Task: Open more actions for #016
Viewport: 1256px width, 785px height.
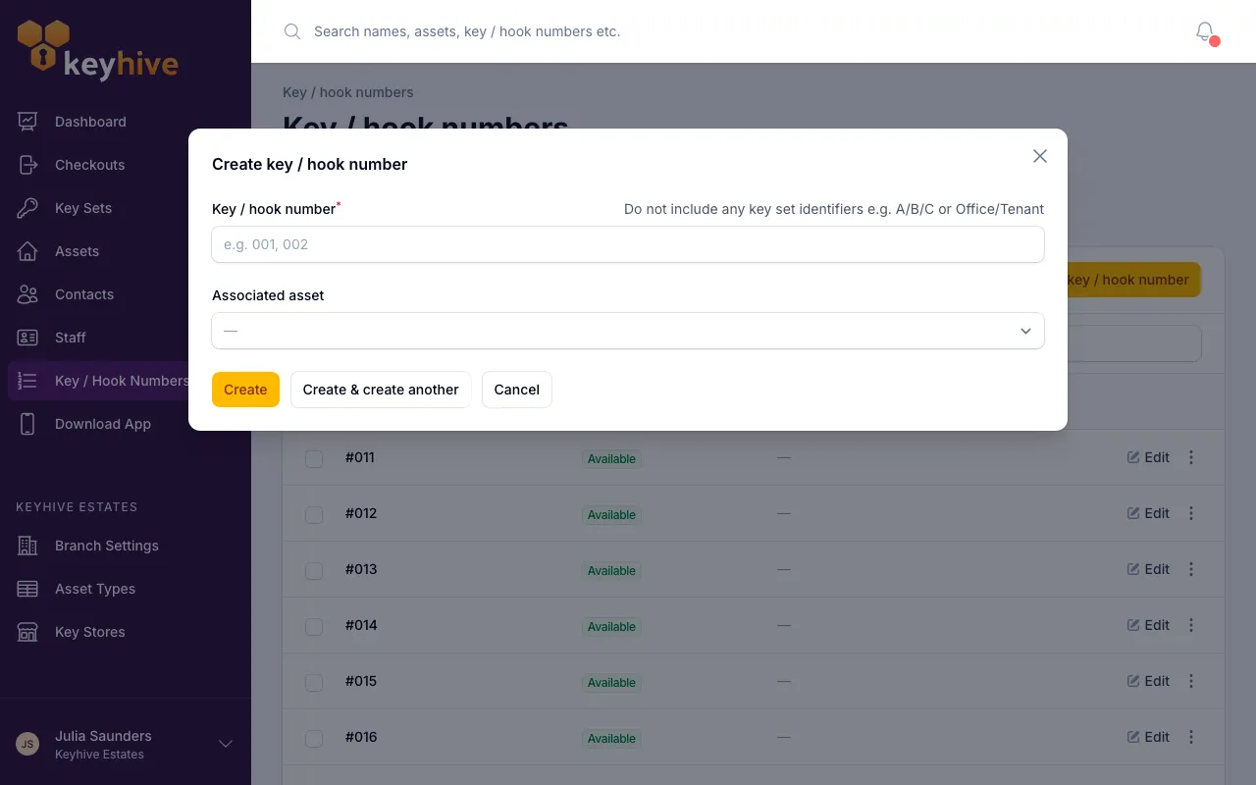Action: (x=1191, y=737)
